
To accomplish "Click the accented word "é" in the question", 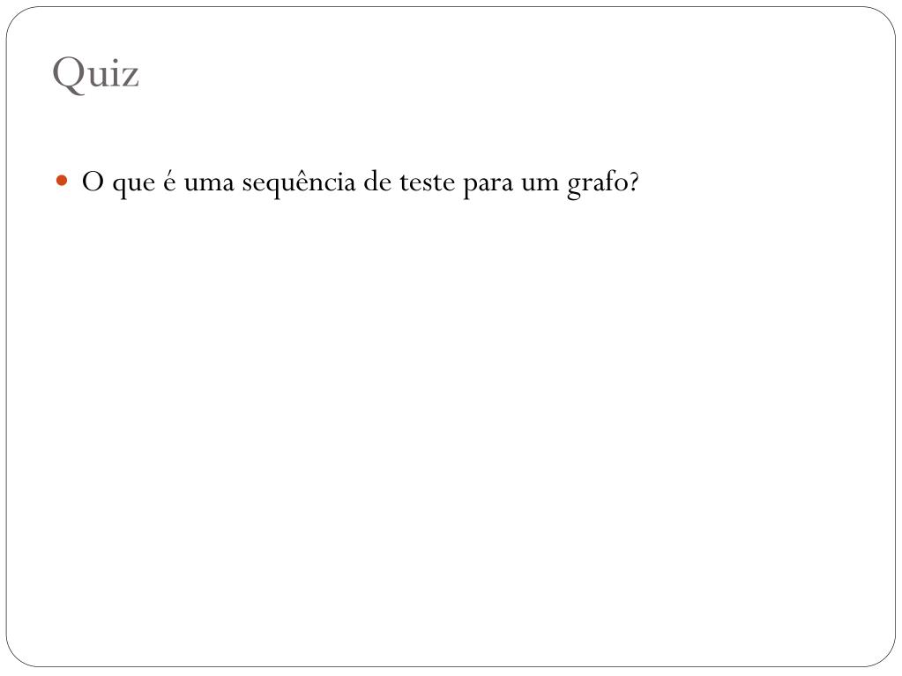I will pyautogui.click(x=169, y=182).
